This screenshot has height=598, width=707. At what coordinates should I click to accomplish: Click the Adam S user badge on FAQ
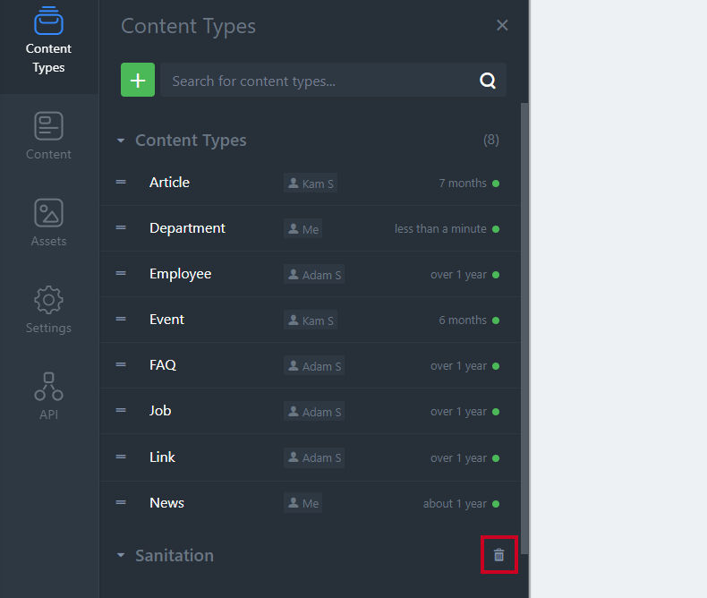tap(314, 366)
